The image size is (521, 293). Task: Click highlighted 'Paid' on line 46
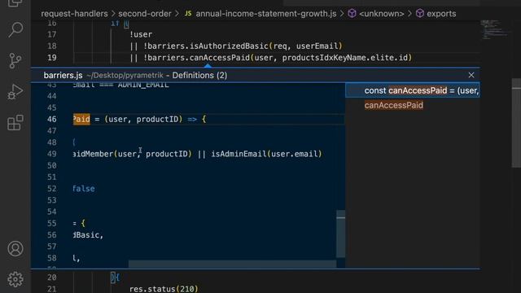click(81, 120)
